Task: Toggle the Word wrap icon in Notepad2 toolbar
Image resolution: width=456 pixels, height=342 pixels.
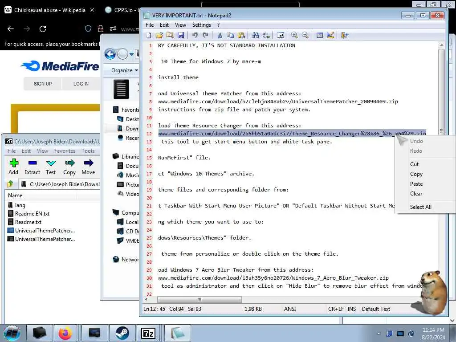Action: (x=281, y=36)
